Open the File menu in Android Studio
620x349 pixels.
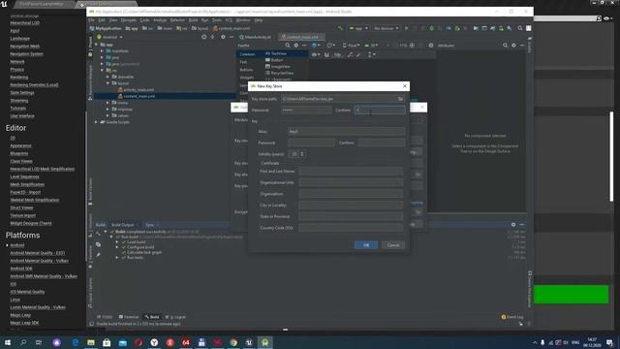(x=91, y=19)
